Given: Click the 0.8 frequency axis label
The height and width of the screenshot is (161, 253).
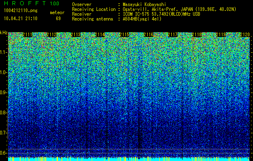Looking at the screenshot, I should 4,113.
